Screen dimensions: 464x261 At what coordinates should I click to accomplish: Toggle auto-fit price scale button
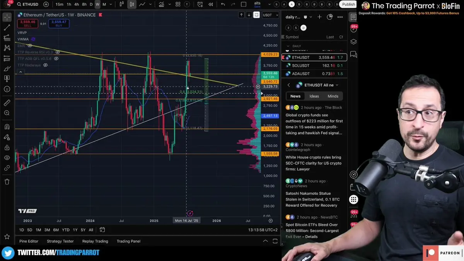point(256,15)
